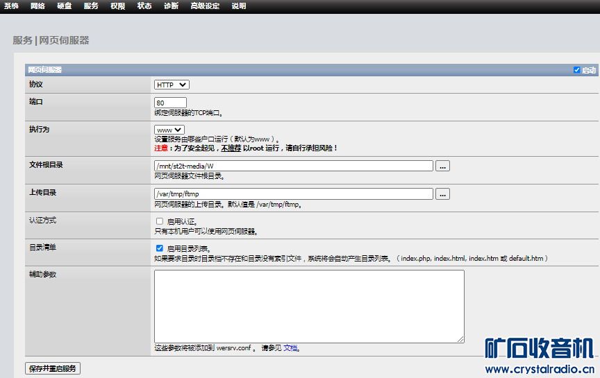Screen dimensions: 600x378
Task: Click the 上传目录 path field
Action: [x=294, y=194]
